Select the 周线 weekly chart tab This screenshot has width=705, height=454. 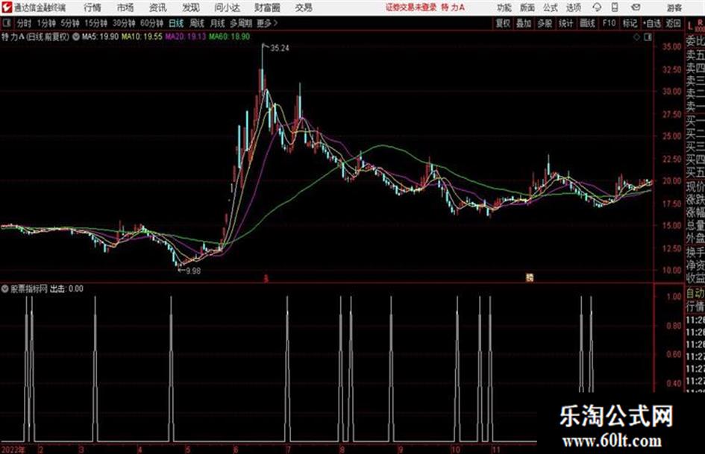pyautogui.click(x=197, y=23)
